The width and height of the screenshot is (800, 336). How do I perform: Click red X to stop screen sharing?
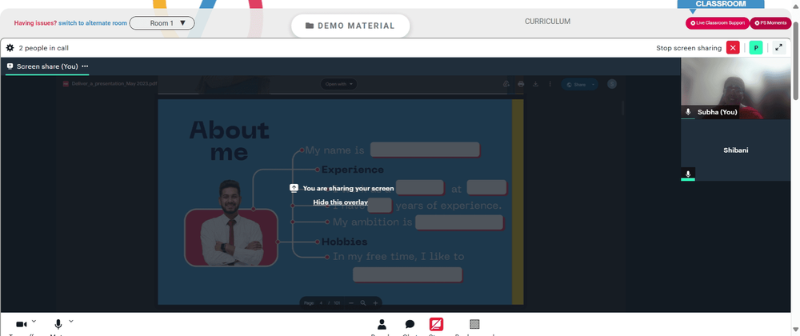pos(733,48)
